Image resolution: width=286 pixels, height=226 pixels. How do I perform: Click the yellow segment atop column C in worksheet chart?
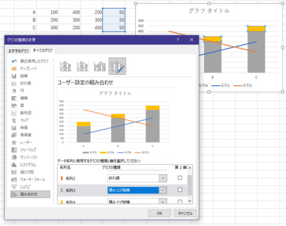pyautogui.click(x=256, y=29)
